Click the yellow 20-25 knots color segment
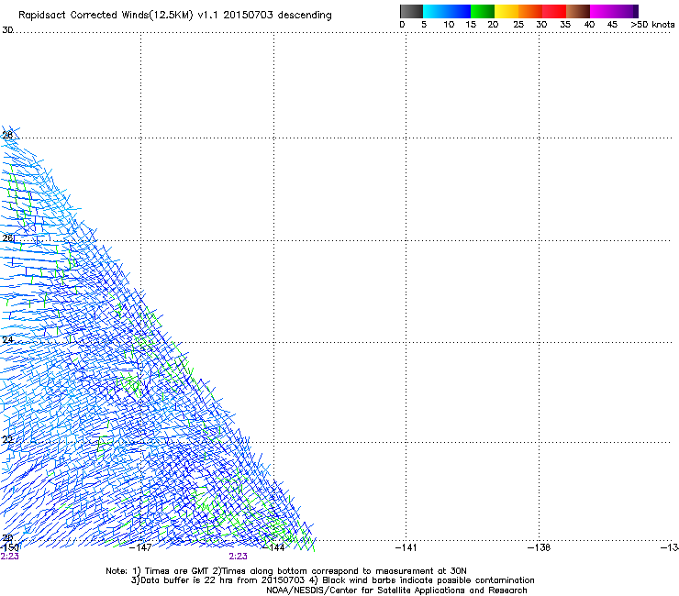The width and height of the screenshot is (679, 596). (x=506, y=11)
